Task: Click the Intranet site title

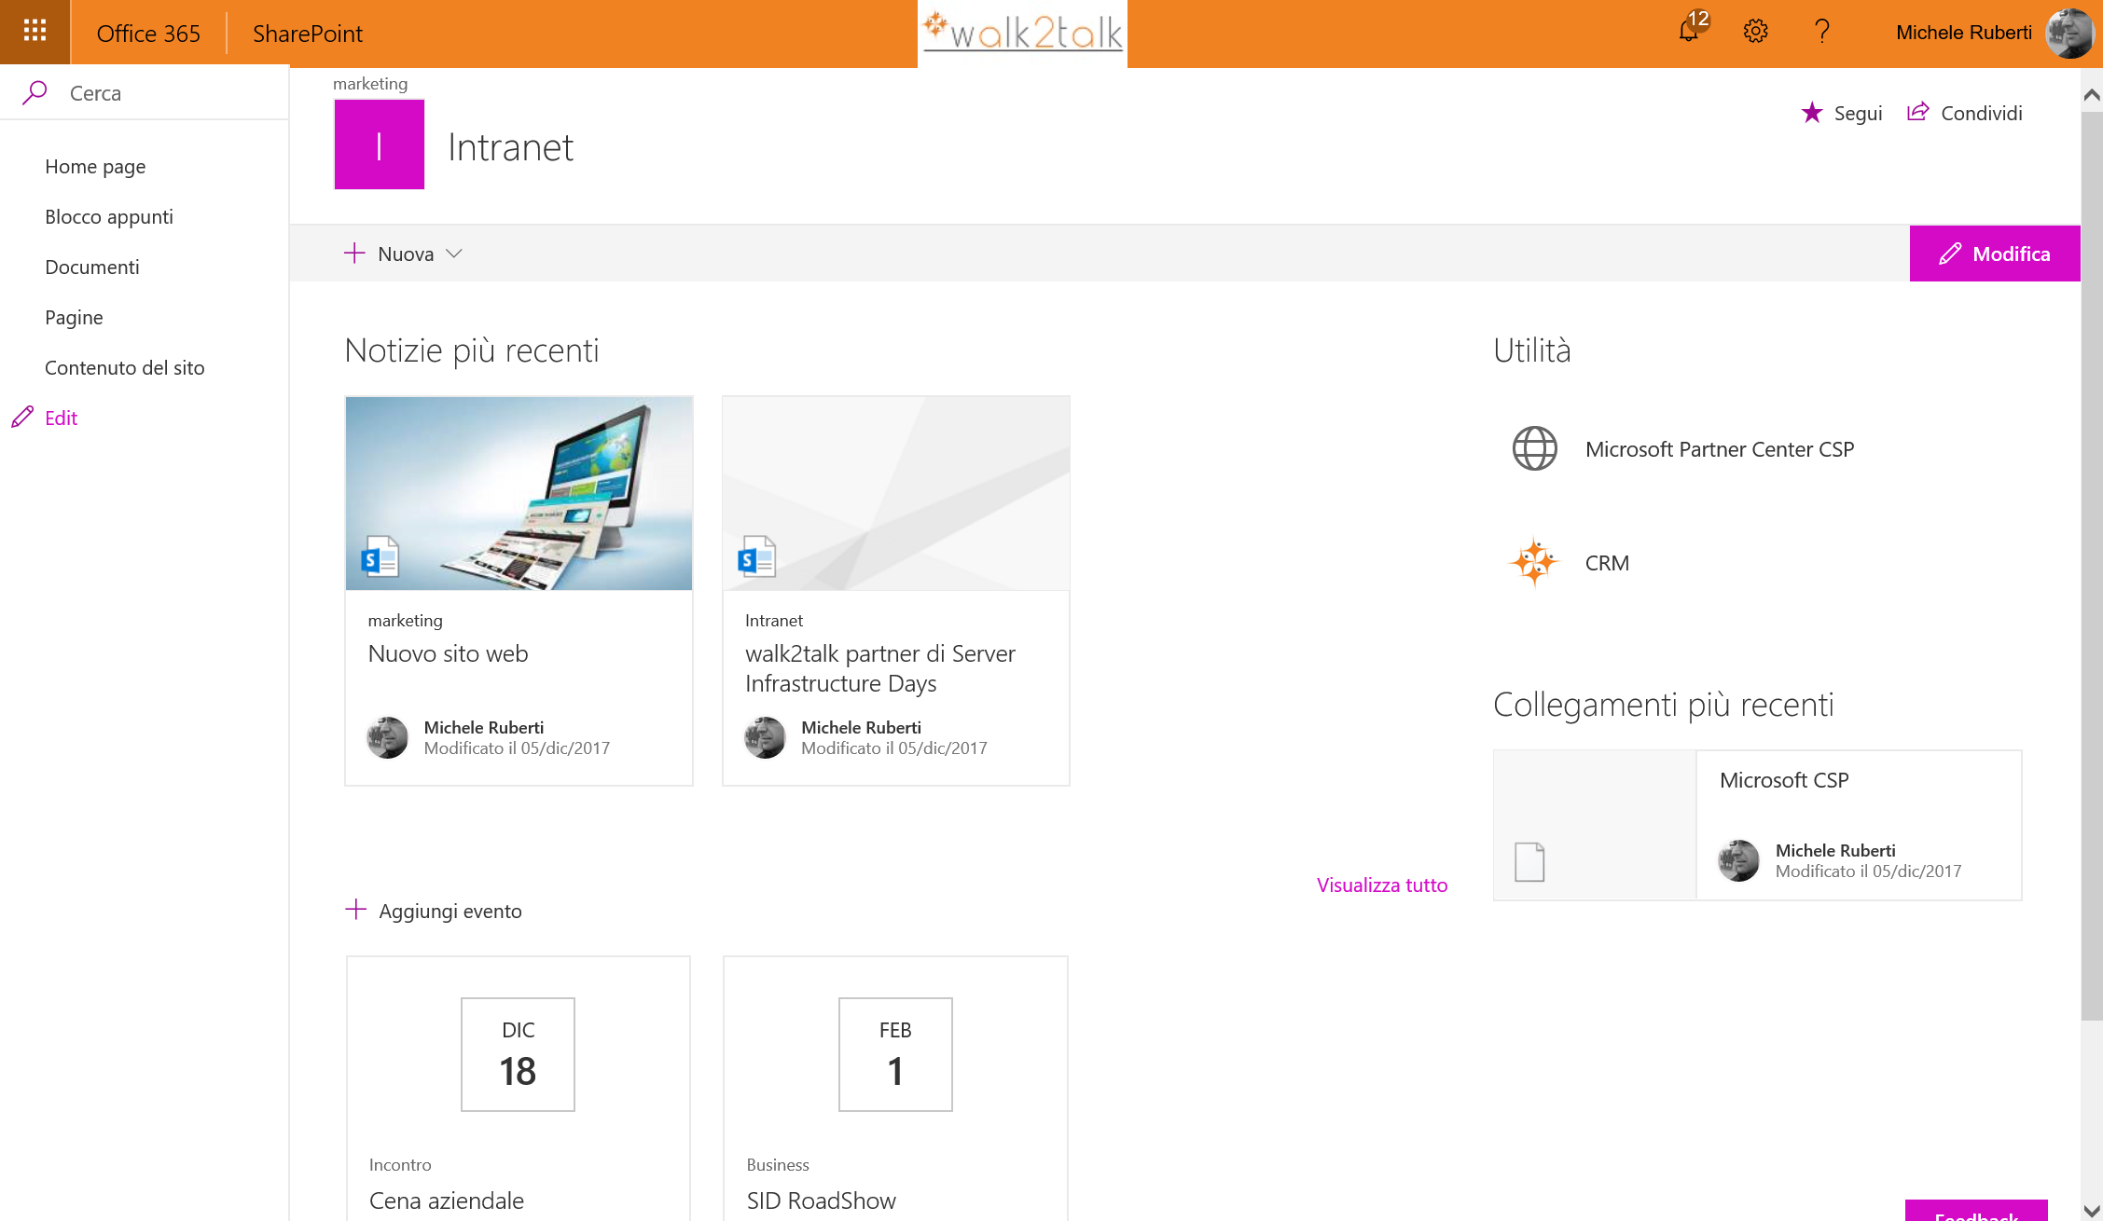Action: [x=511, y=146]
